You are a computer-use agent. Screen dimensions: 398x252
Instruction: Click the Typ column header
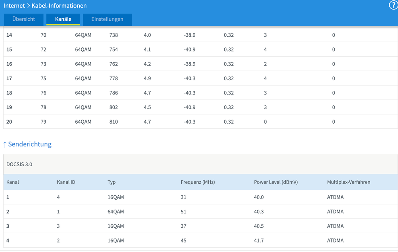[112, 182]
